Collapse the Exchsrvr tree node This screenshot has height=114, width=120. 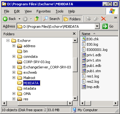pos(8,40)
